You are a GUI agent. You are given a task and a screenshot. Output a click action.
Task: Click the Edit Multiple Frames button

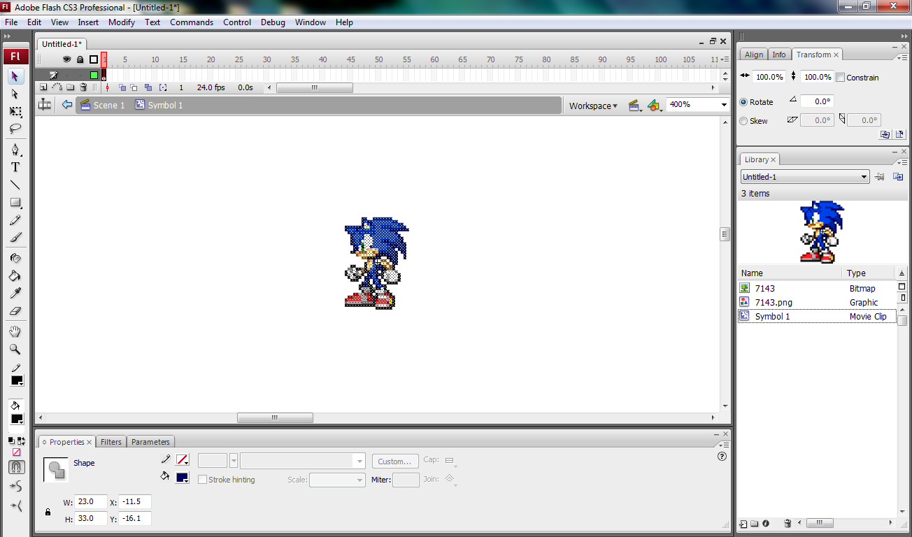point(148,87)
